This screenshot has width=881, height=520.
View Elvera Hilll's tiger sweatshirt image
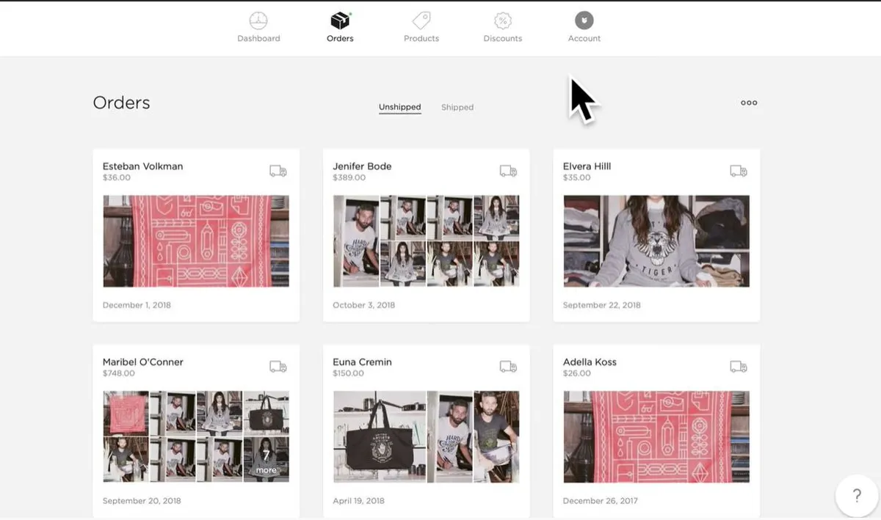[656, 241]
